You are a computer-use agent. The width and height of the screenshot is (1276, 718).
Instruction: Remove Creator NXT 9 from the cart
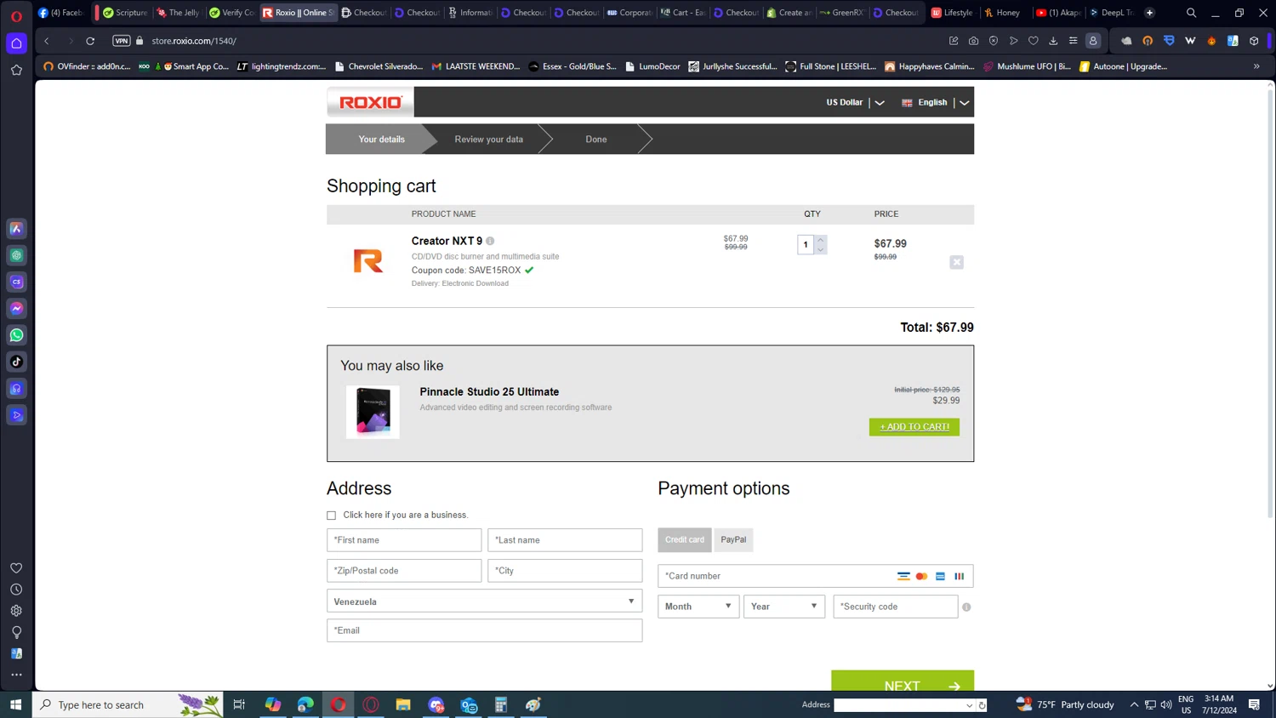point(956,262)
